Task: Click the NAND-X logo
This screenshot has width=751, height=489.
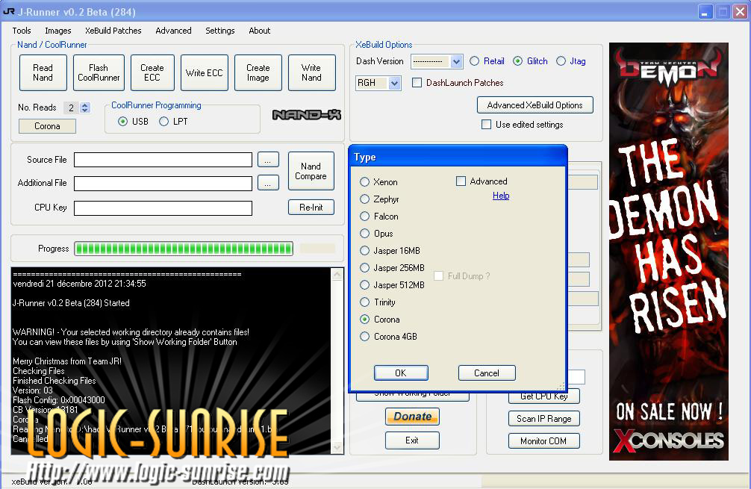Action: (x=307, y=115)
